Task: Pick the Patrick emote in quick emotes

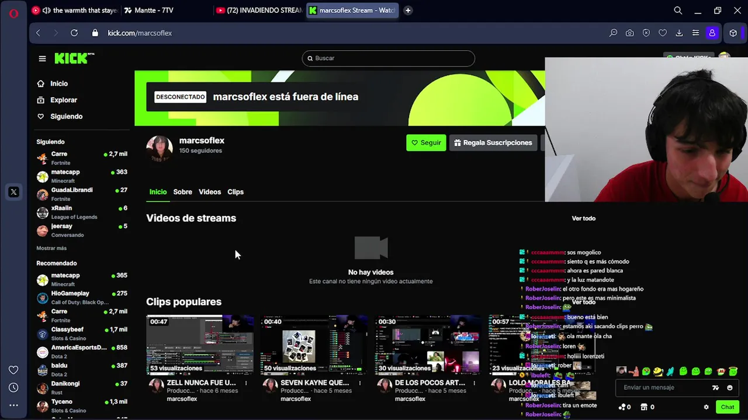Action: tap(633, 371)
